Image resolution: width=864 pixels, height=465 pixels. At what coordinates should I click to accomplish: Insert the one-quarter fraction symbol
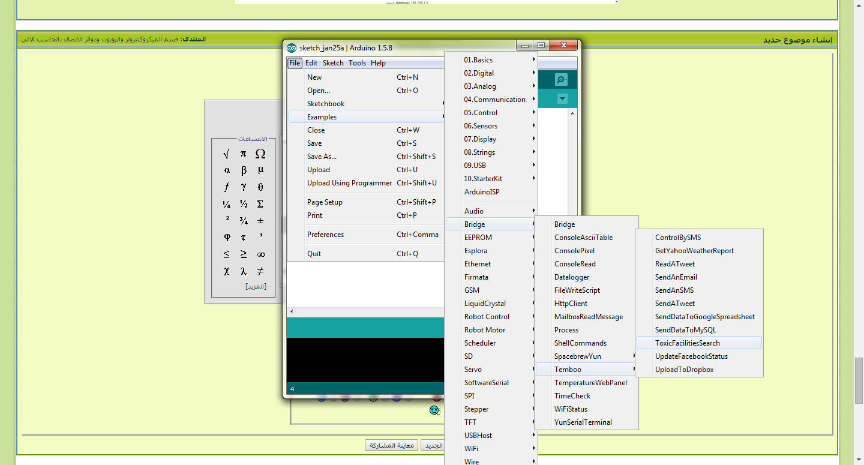tap(227, 204)
